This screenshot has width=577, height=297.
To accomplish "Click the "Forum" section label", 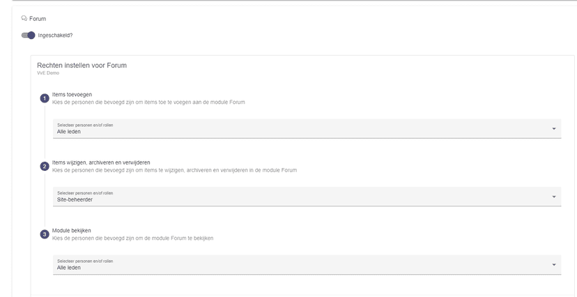I will pos(38,19).
